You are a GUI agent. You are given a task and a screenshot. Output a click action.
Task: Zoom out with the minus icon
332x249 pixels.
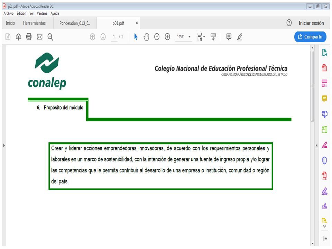point(157,37)
